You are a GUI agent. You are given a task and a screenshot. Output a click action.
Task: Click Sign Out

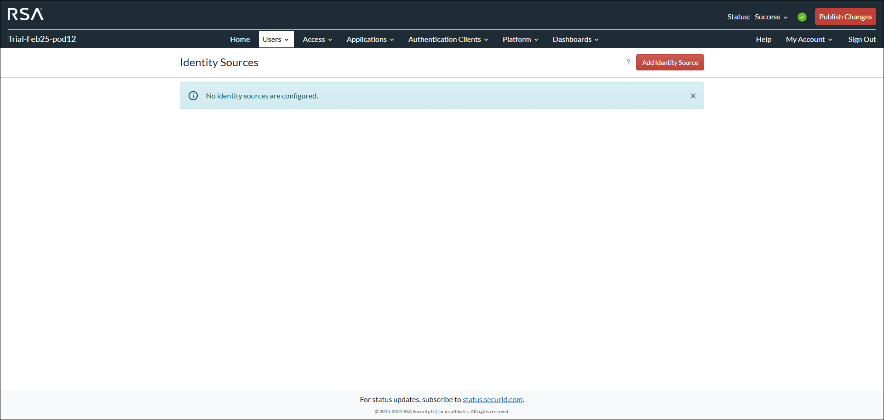pyautogui.click(x=862, y=40)
